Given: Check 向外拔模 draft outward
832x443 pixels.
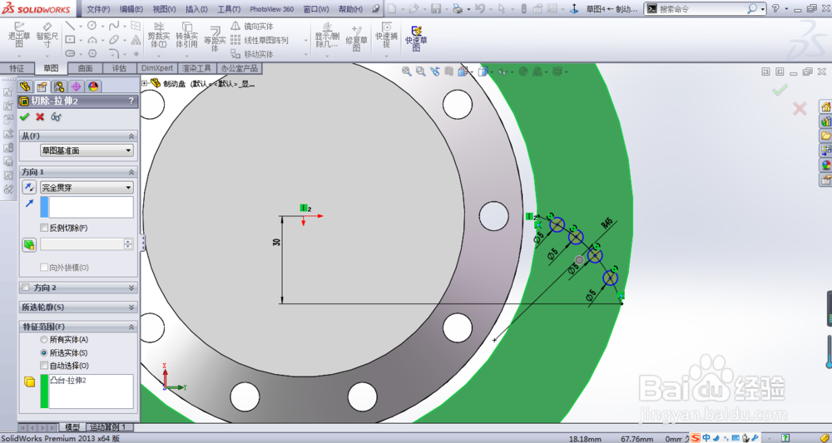Looking at the screenshot, I should [44, 268].
